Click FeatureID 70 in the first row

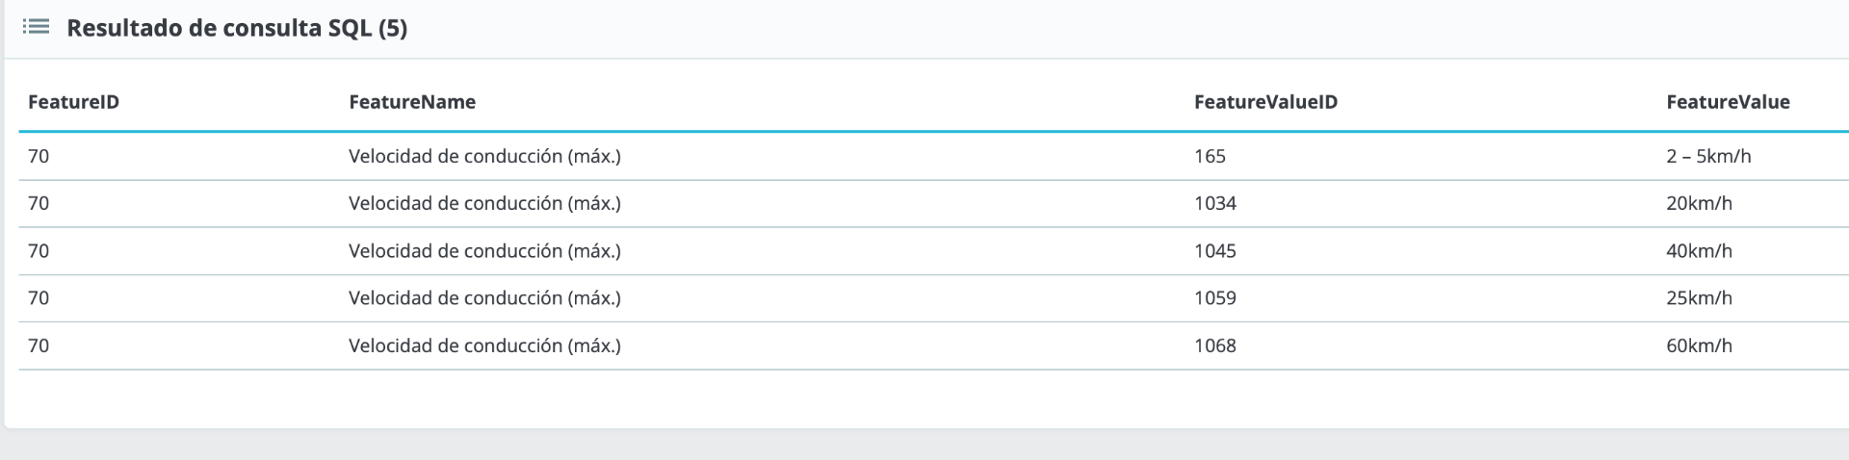pos(39,156)
